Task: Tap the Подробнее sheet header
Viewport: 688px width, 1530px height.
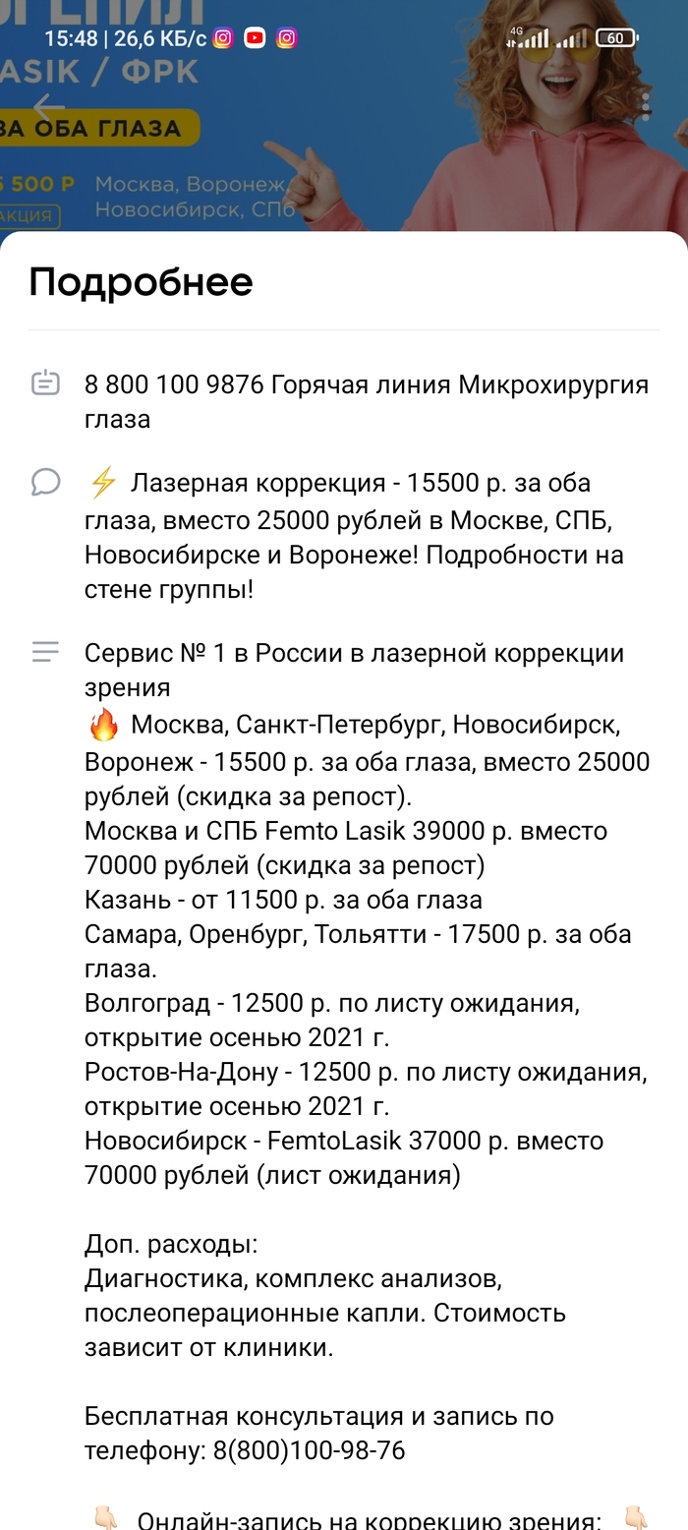Action: tap(141, 282)
